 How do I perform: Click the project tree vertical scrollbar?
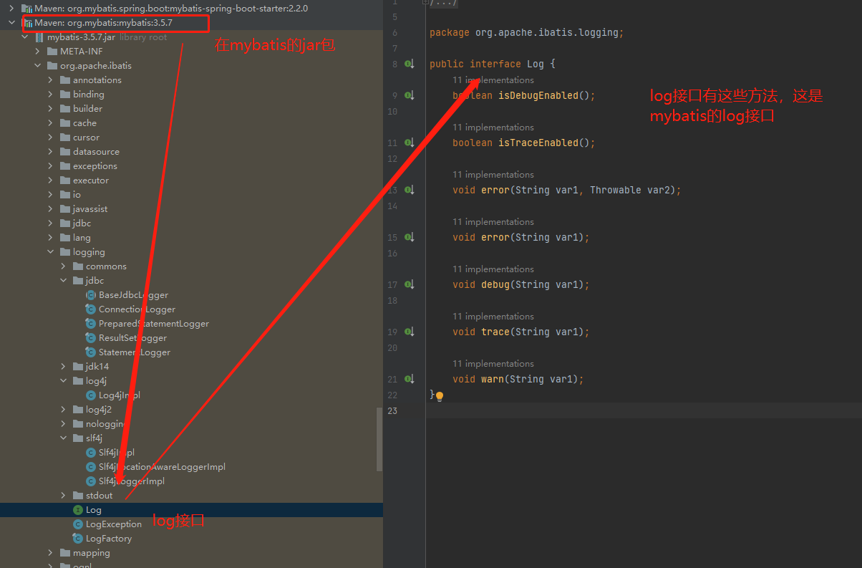point(379,439)
